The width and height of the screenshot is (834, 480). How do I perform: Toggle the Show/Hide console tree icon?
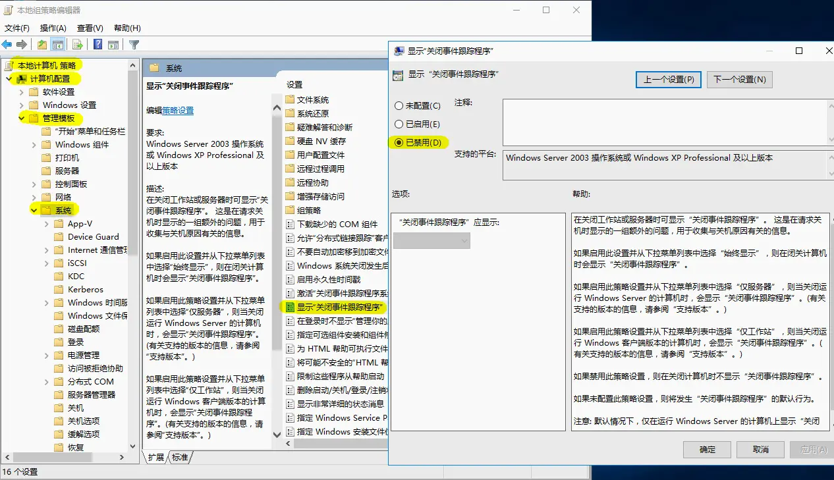pyautogui.click(x=58, y=45)
